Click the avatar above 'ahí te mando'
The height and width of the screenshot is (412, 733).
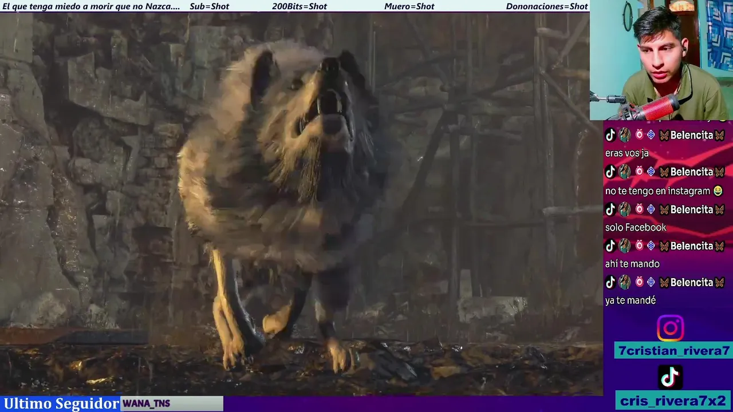point(625,246)
